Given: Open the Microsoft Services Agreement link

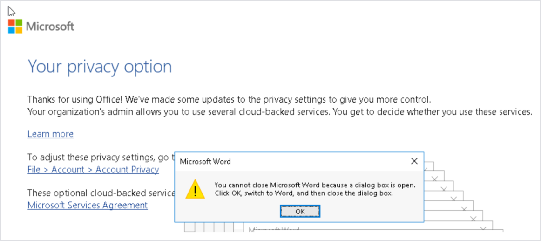Looking at the screenshot, I should 88,205.
